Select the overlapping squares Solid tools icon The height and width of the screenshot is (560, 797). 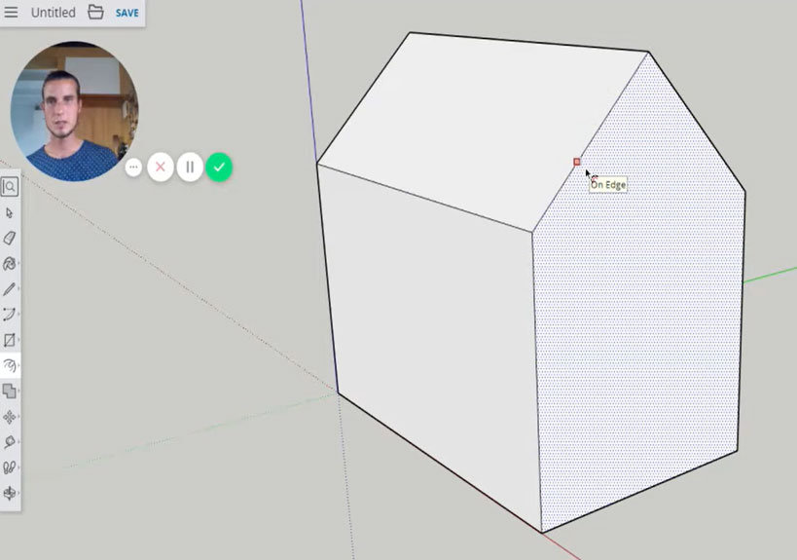pyautogui.click(x=10, y=391)
